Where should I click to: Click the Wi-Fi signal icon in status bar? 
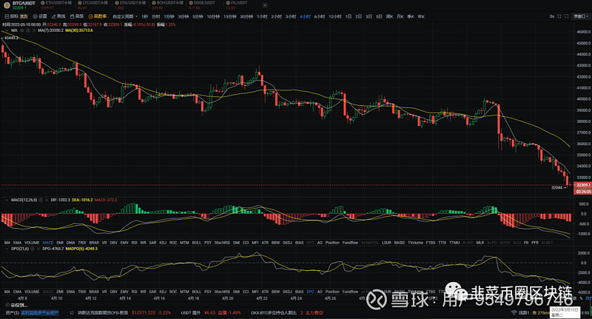click(x=514, y=312)
